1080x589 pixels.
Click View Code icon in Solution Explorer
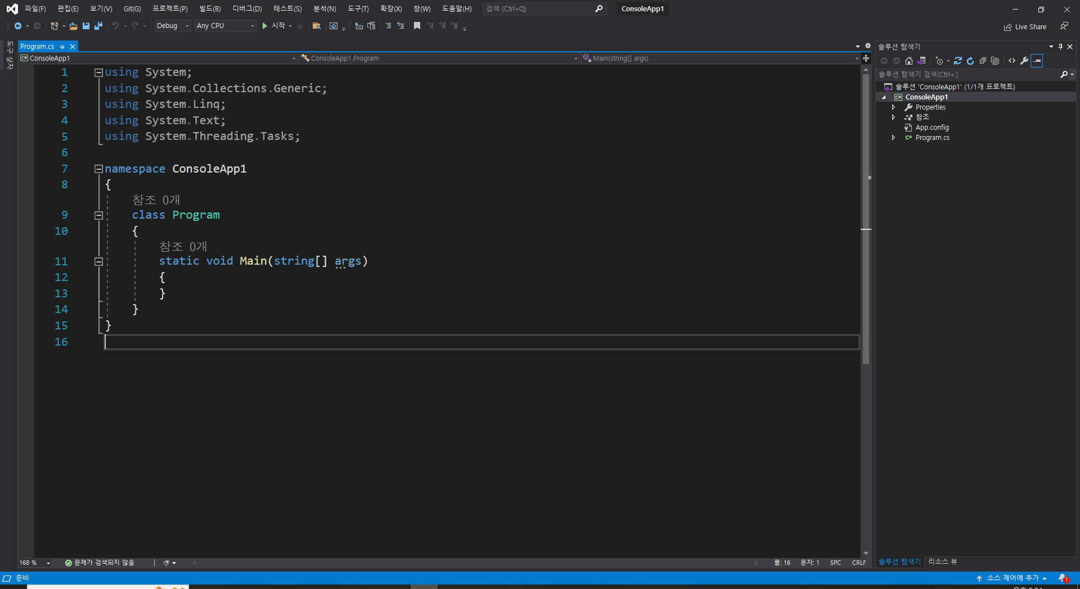(x=1012, y=61)
